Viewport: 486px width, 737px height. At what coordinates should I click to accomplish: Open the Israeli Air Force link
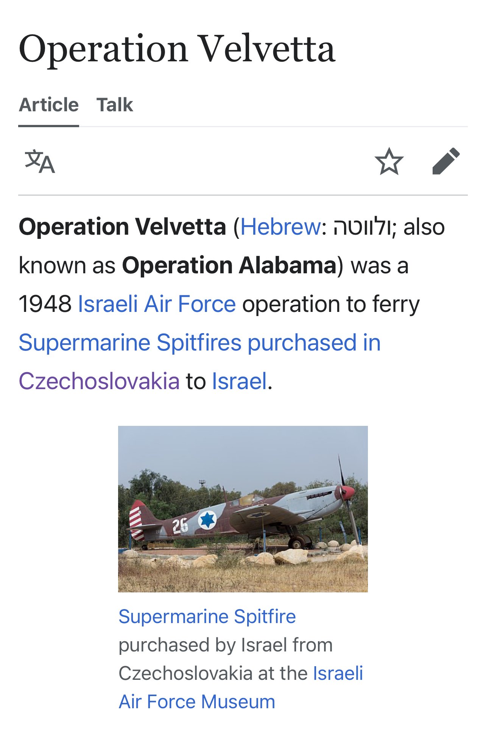(157, 304)
